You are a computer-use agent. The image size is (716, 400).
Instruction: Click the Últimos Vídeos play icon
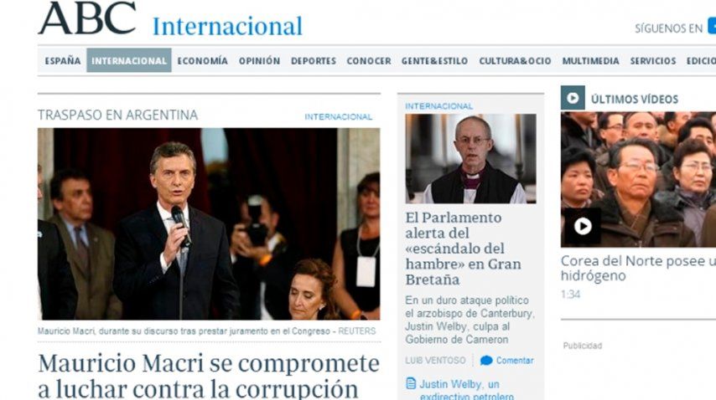pyautogui.click(x=573, y=98)
